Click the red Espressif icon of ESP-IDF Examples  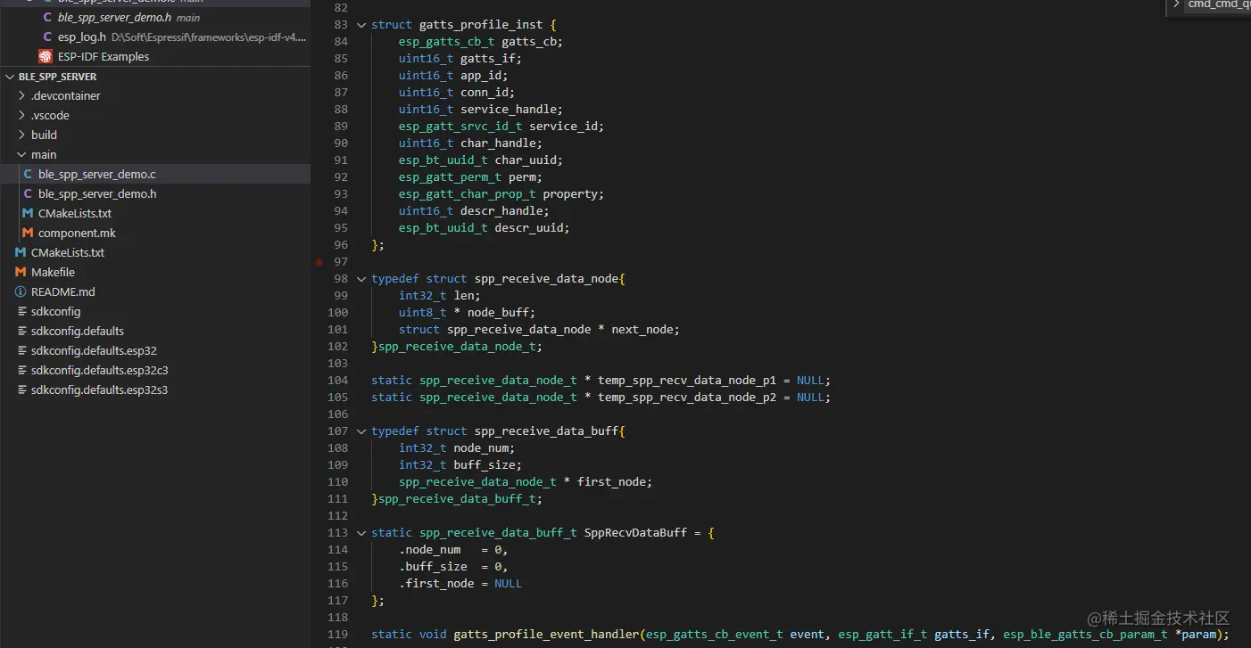tap(46, 56)
